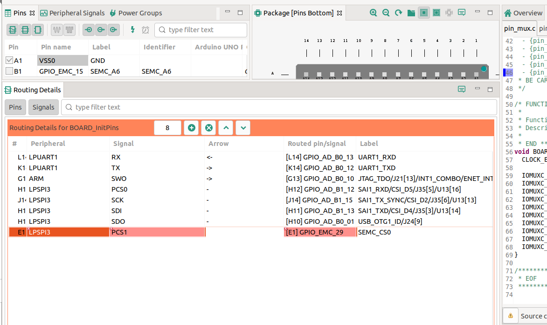547x325 pixels.
Task: Open the SDO signal cell
Action: [157, 221]
